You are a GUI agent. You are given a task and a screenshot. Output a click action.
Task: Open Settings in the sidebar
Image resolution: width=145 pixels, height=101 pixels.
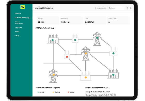click(17, 36)
